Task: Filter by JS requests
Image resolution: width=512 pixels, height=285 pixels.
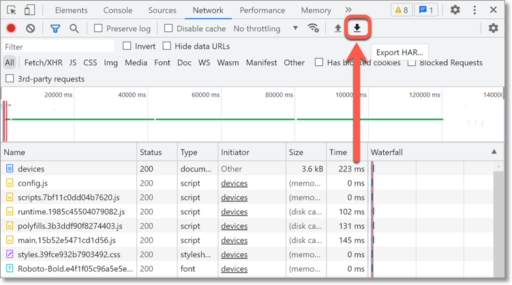Action: coord(73,63)
